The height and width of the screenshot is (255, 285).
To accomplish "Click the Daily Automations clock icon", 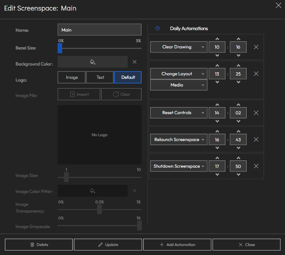I will click(157, 28).
